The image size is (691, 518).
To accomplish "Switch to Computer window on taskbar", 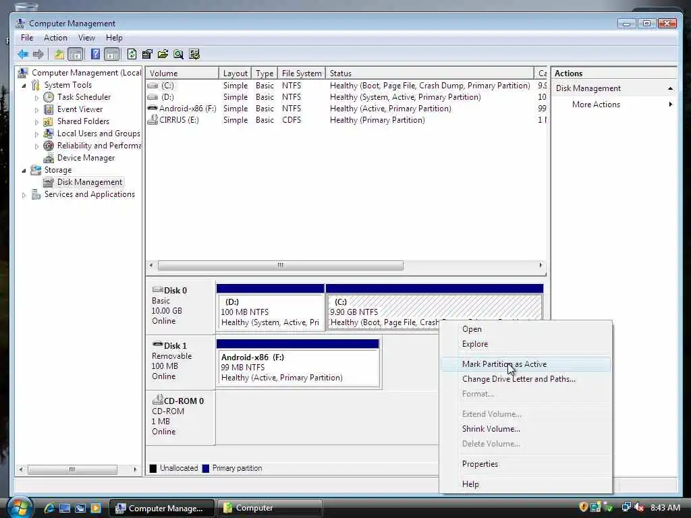I will tap(269, 509).
